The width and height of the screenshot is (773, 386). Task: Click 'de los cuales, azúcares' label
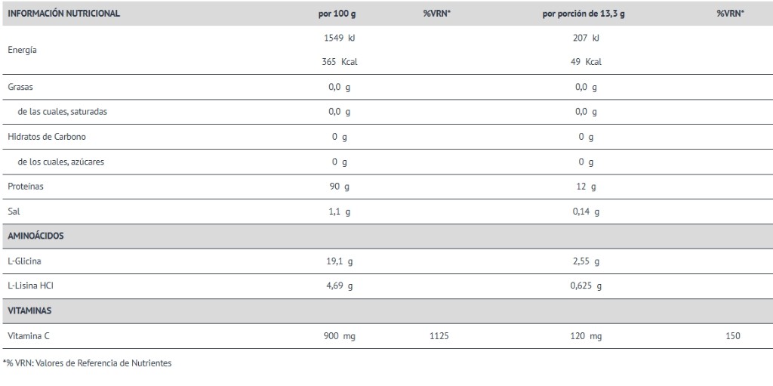click(61, 162)
